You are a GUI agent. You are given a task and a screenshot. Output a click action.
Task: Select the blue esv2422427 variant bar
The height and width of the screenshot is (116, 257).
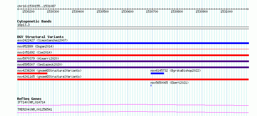point(133,43)
